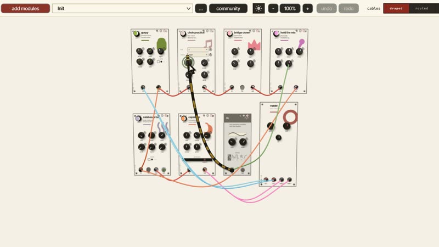The image size is (439, 247).
Task: Click the round icon beside choir practice's lower dropdown
Action: (x=211, y=55)
